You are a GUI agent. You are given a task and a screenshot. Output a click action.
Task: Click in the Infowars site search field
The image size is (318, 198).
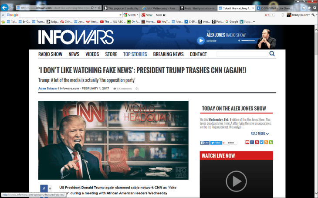coord(242,54)
